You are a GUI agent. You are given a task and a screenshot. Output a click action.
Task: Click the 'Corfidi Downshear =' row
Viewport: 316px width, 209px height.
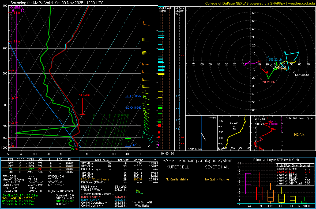click(x=104, y=203)
